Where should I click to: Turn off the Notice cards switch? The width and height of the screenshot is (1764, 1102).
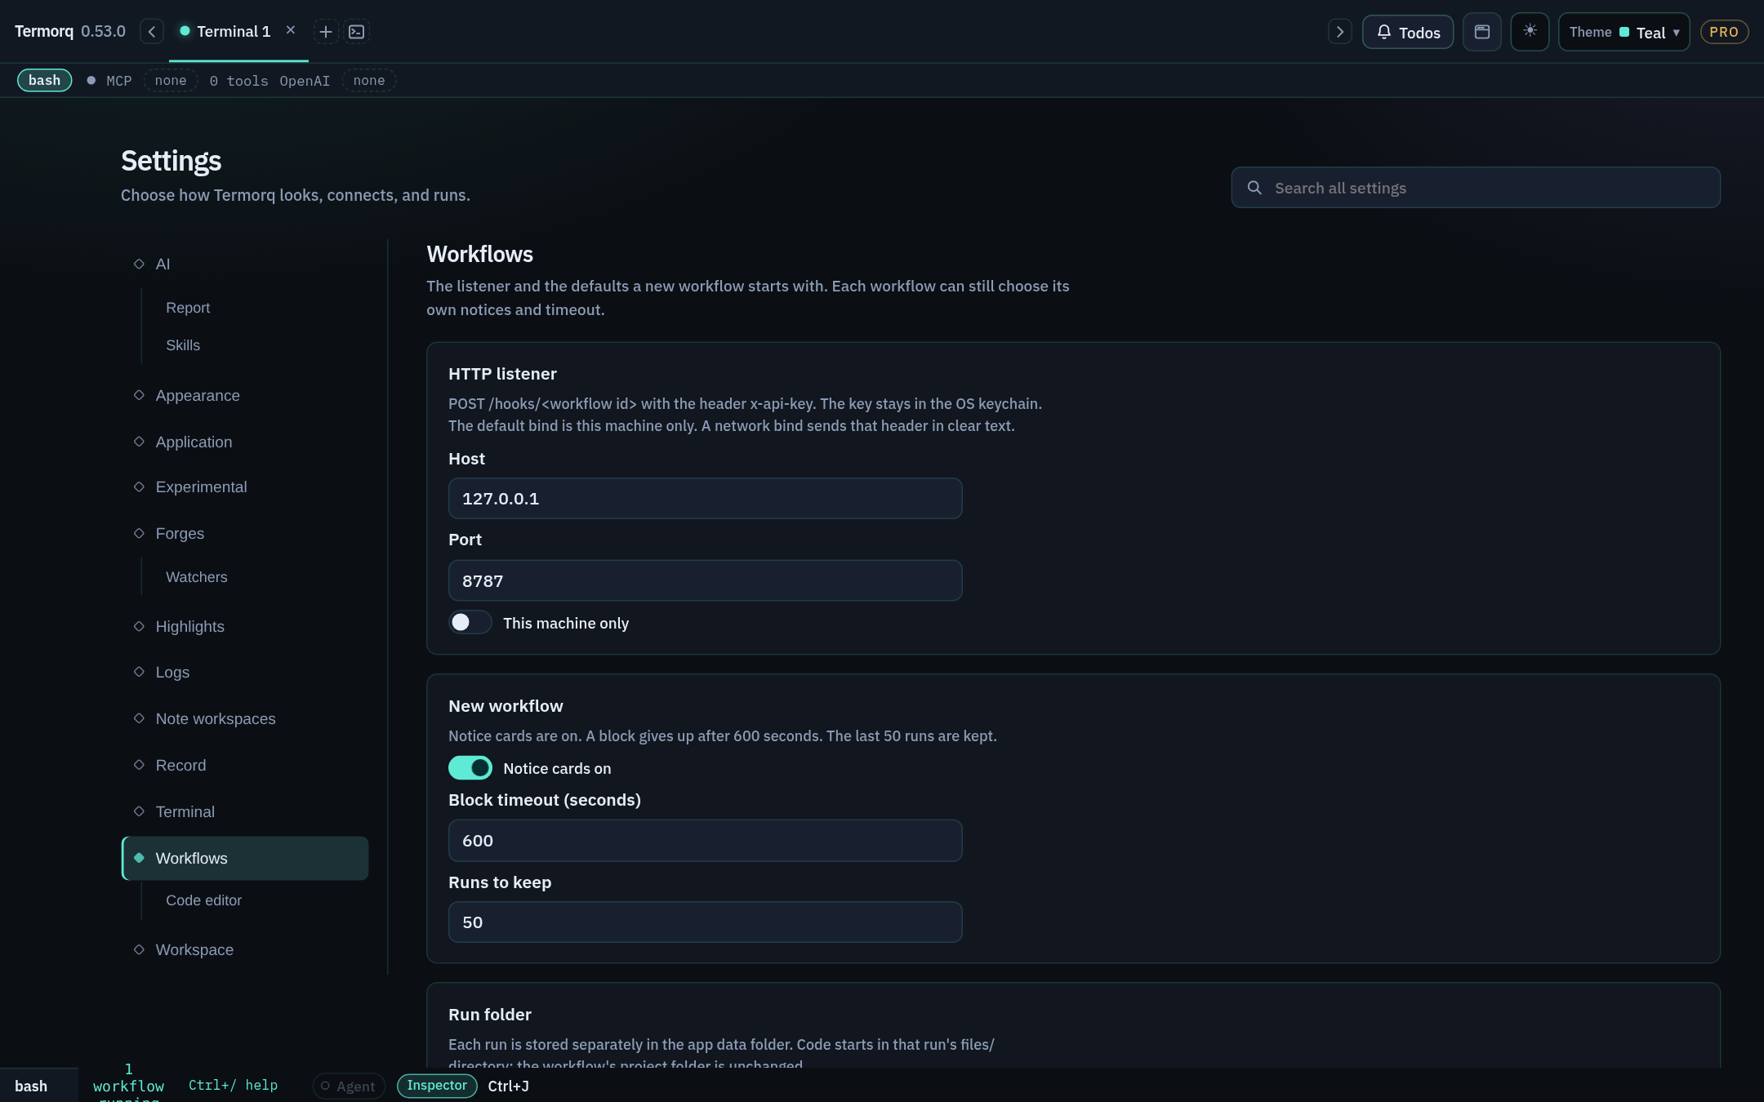(x=470, y=767)
